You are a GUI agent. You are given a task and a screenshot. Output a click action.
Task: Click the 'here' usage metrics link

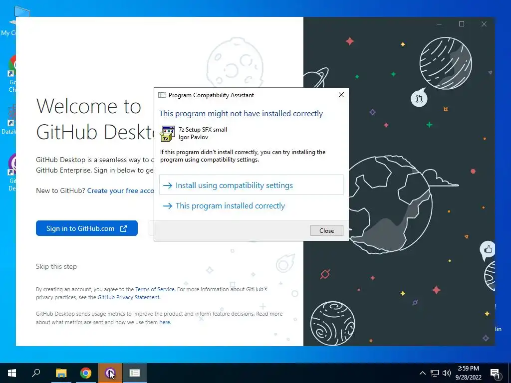(165, 322)
